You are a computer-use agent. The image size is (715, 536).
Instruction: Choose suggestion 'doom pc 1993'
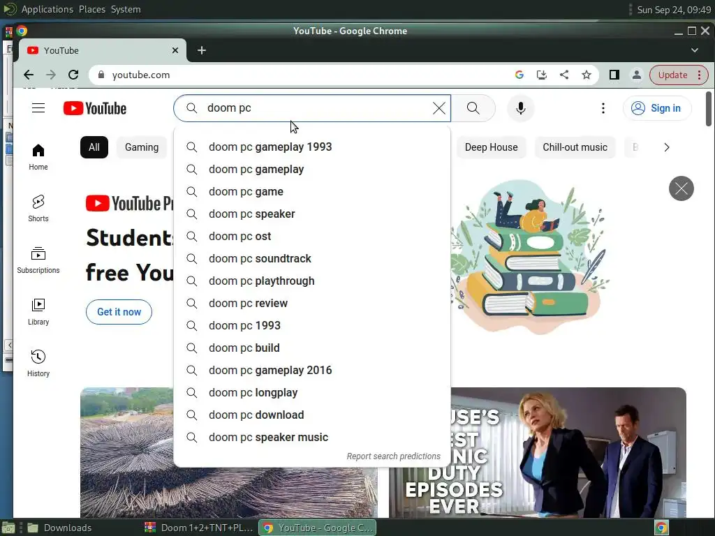click(x=312, y=325)
